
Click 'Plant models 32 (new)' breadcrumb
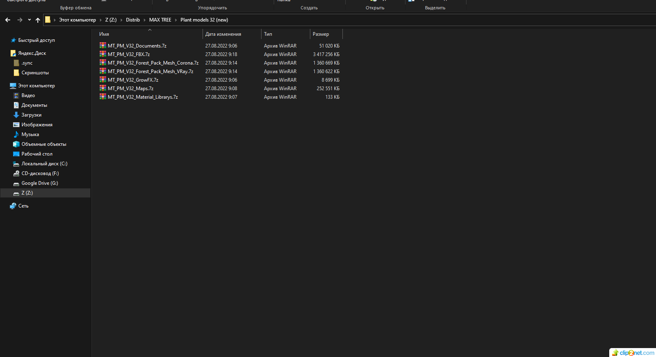[204, 20]
